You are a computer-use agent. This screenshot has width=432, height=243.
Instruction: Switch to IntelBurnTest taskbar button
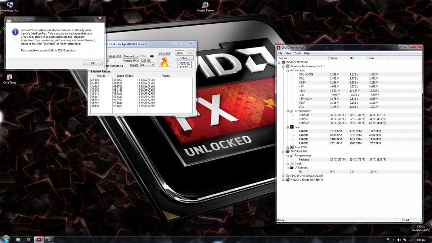pyautogui.click(x=49, y=239)
